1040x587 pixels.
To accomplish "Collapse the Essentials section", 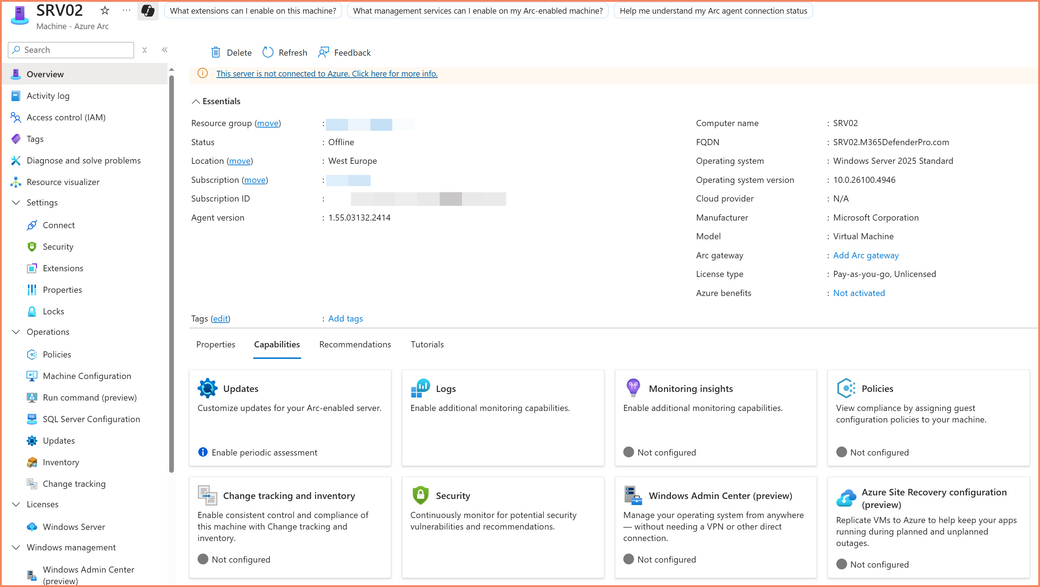I will 196,102.
